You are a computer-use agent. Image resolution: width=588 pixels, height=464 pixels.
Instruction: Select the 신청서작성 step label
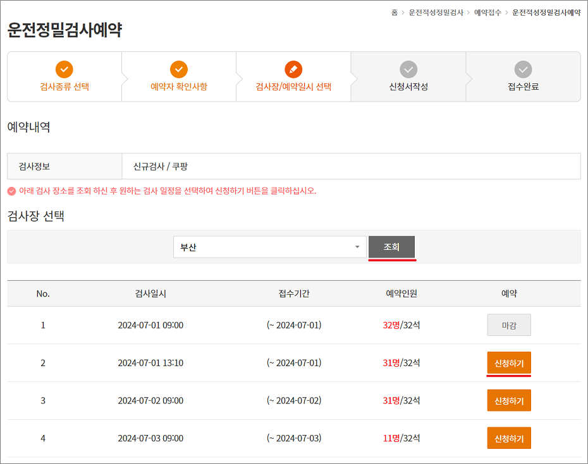pos(408,86)
